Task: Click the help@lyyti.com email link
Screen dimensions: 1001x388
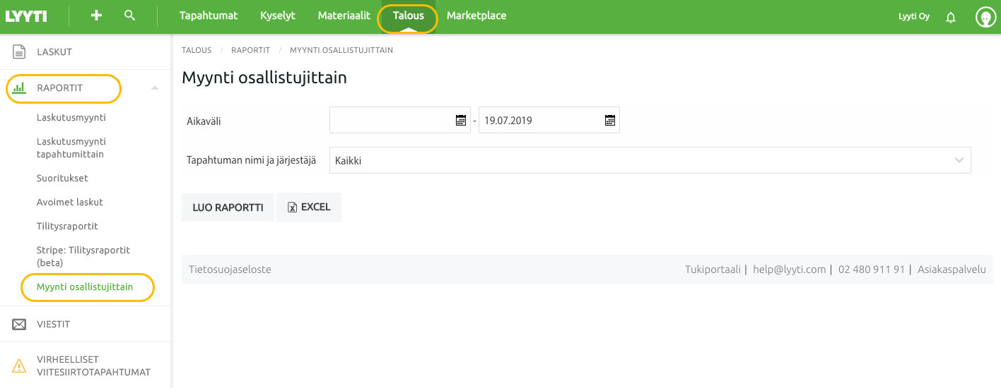Action: (x=790, y=269)
